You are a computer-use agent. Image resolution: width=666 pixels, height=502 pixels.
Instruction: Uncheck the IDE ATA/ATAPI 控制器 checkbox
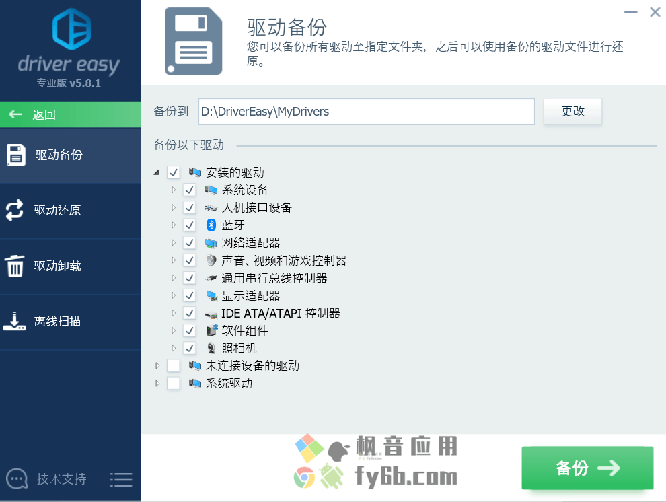[x=190, y=313]
